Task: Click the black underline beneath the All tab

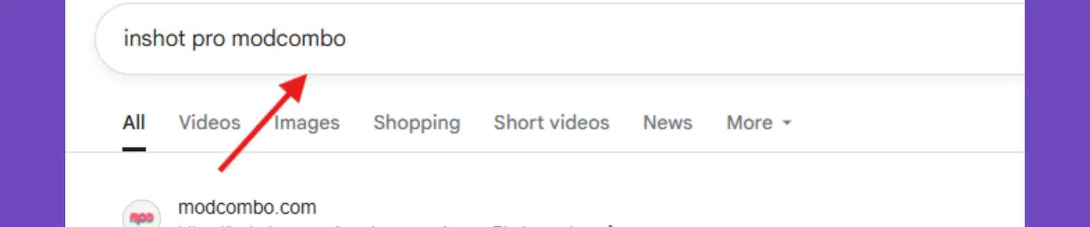Action: 134,149
